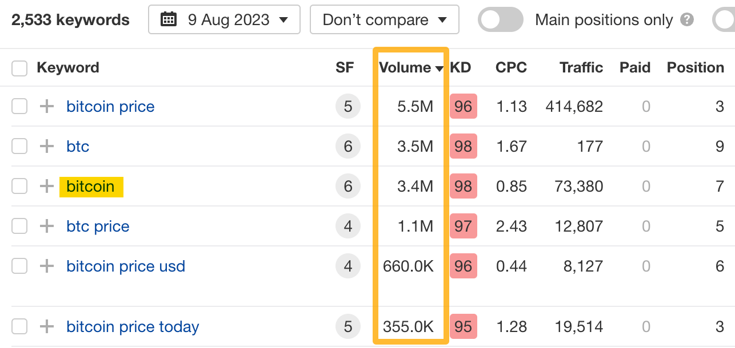Check the checkbox for "bitcoin price"

tap(19, 106)
